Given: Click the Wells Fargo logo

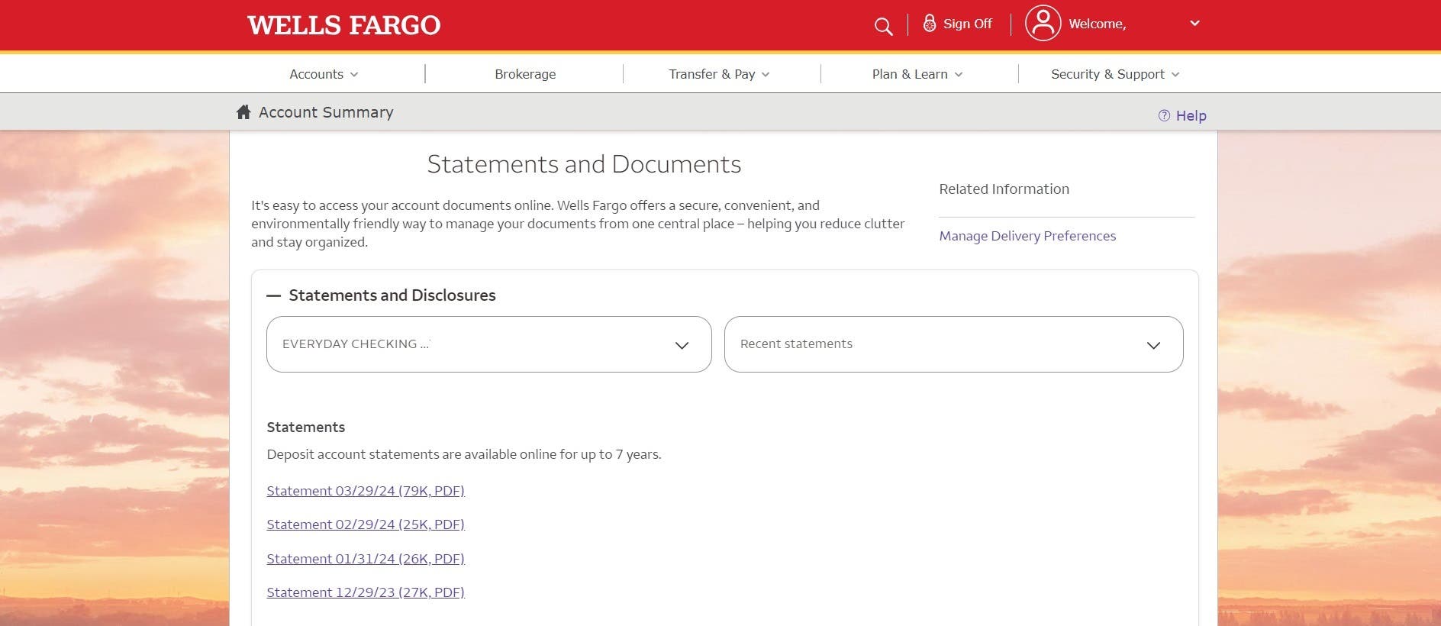Looking at the screenshot, I should click(343, 25).
